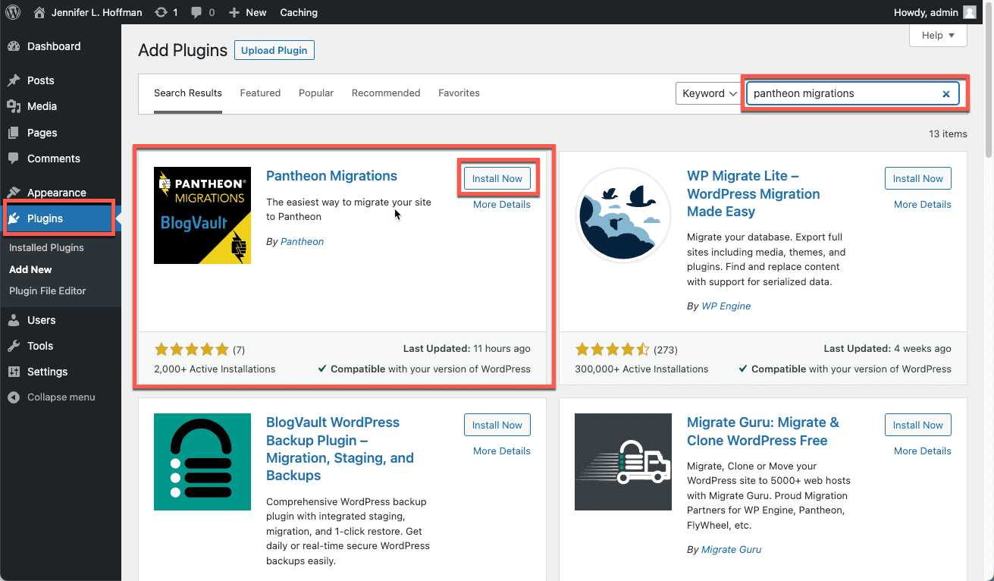994x581 pixels.
Task: Click the Howdy, admin account text
Action: point(927,12)
